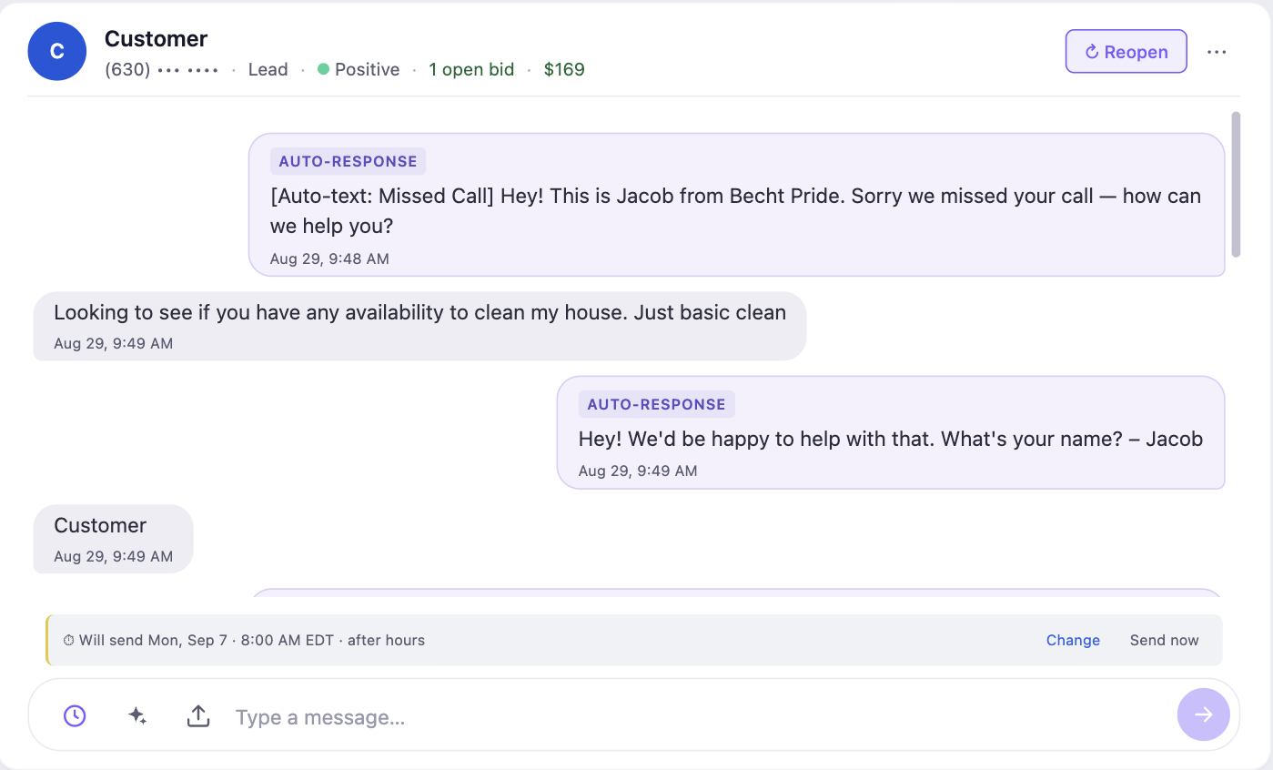The image size is (1273, 770).
Task: Click the customer avatar circle with letter C
Action: (57, 52)
